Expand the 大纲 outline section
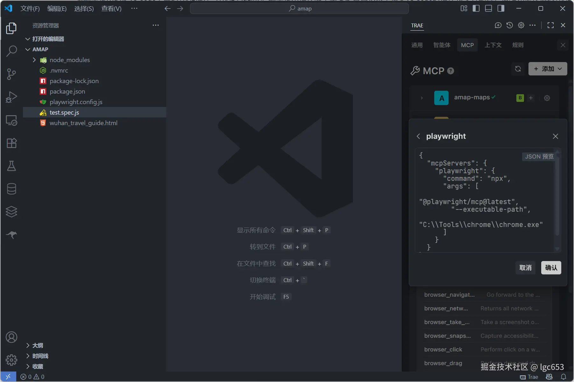This screenshot has width=574, height=382. click(28, 345)
